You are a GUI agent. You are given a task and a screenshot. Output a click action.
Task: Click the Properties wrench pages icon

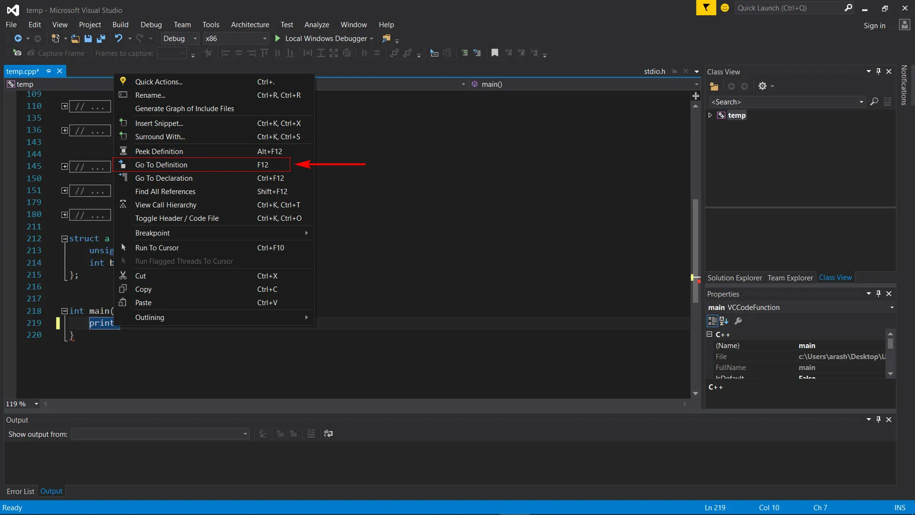click(738, 321)
